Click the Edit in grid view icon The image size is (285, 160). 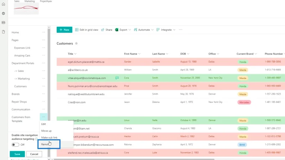77,30
